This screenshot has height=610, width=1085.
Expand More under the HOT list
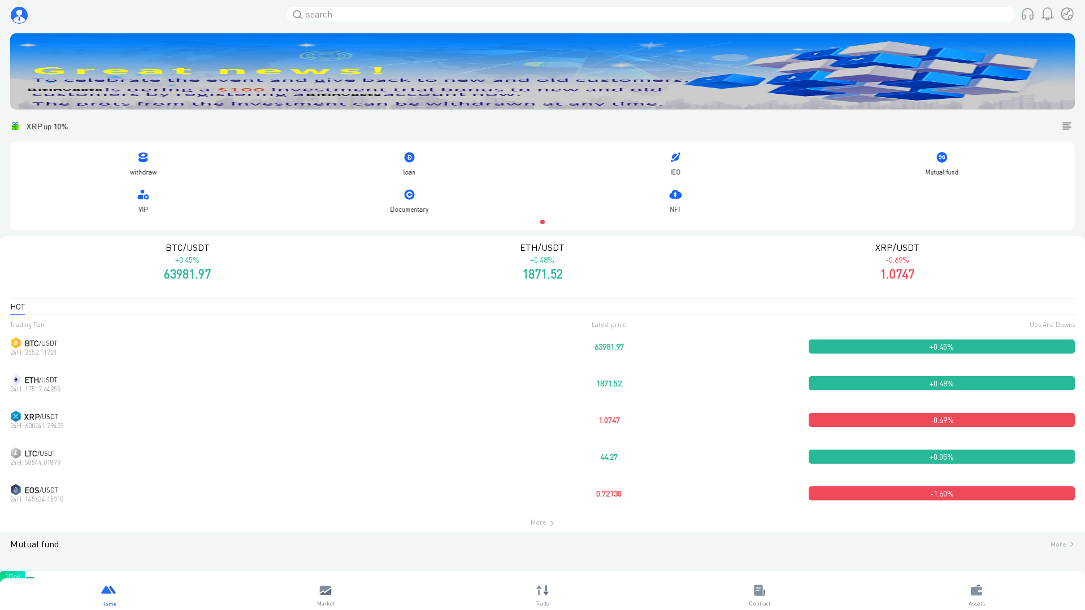[x=542, y=522]
